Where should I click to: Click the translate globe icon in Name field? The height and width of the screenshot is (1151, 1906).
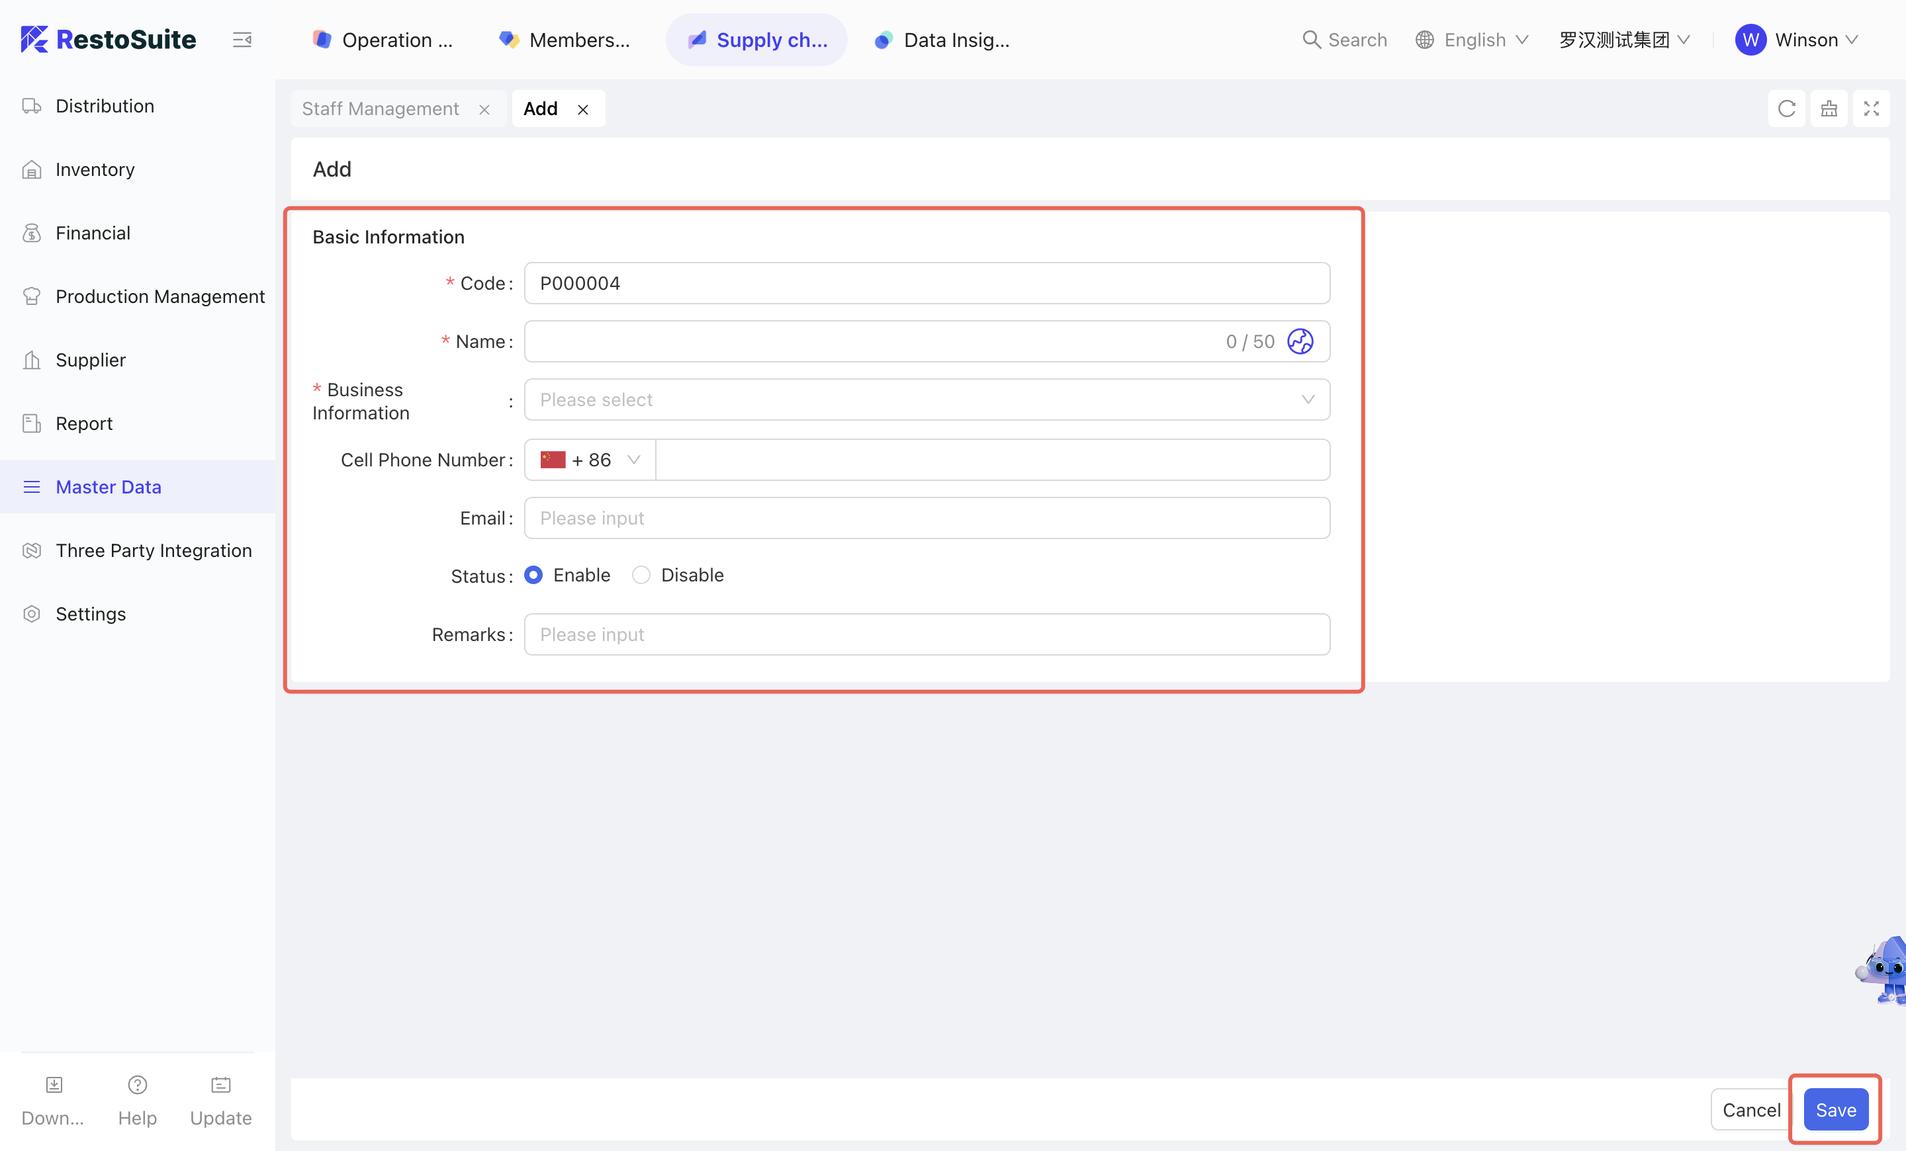coord(1300,342)
